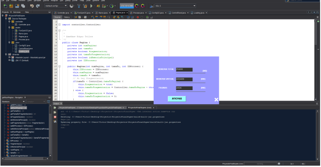The image size is (321, 167).
Task: Close the purple memory dialog with X
Action: (216, 99)
